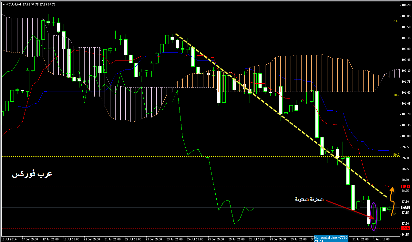The height and width of the screenshot is (242, 412).
Task: Click the current price 97.71 label
Action: coord(405,208)
